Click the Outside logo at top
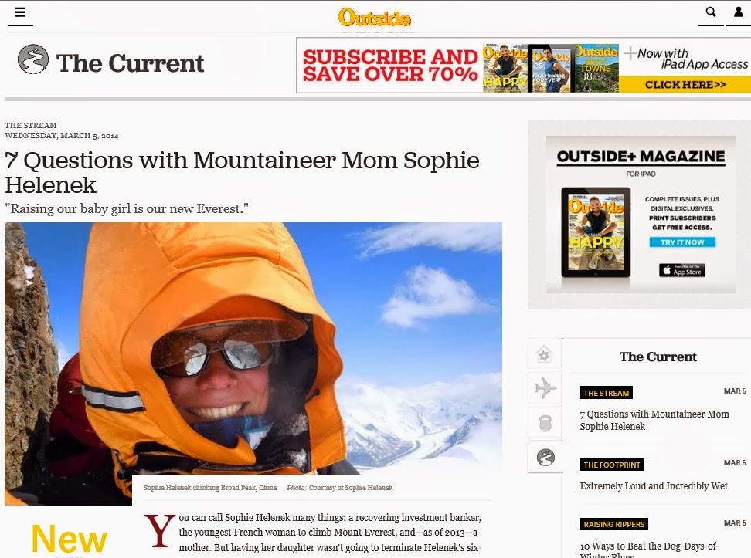The width and height of the screenshot is (751, 558). (375, 18)
